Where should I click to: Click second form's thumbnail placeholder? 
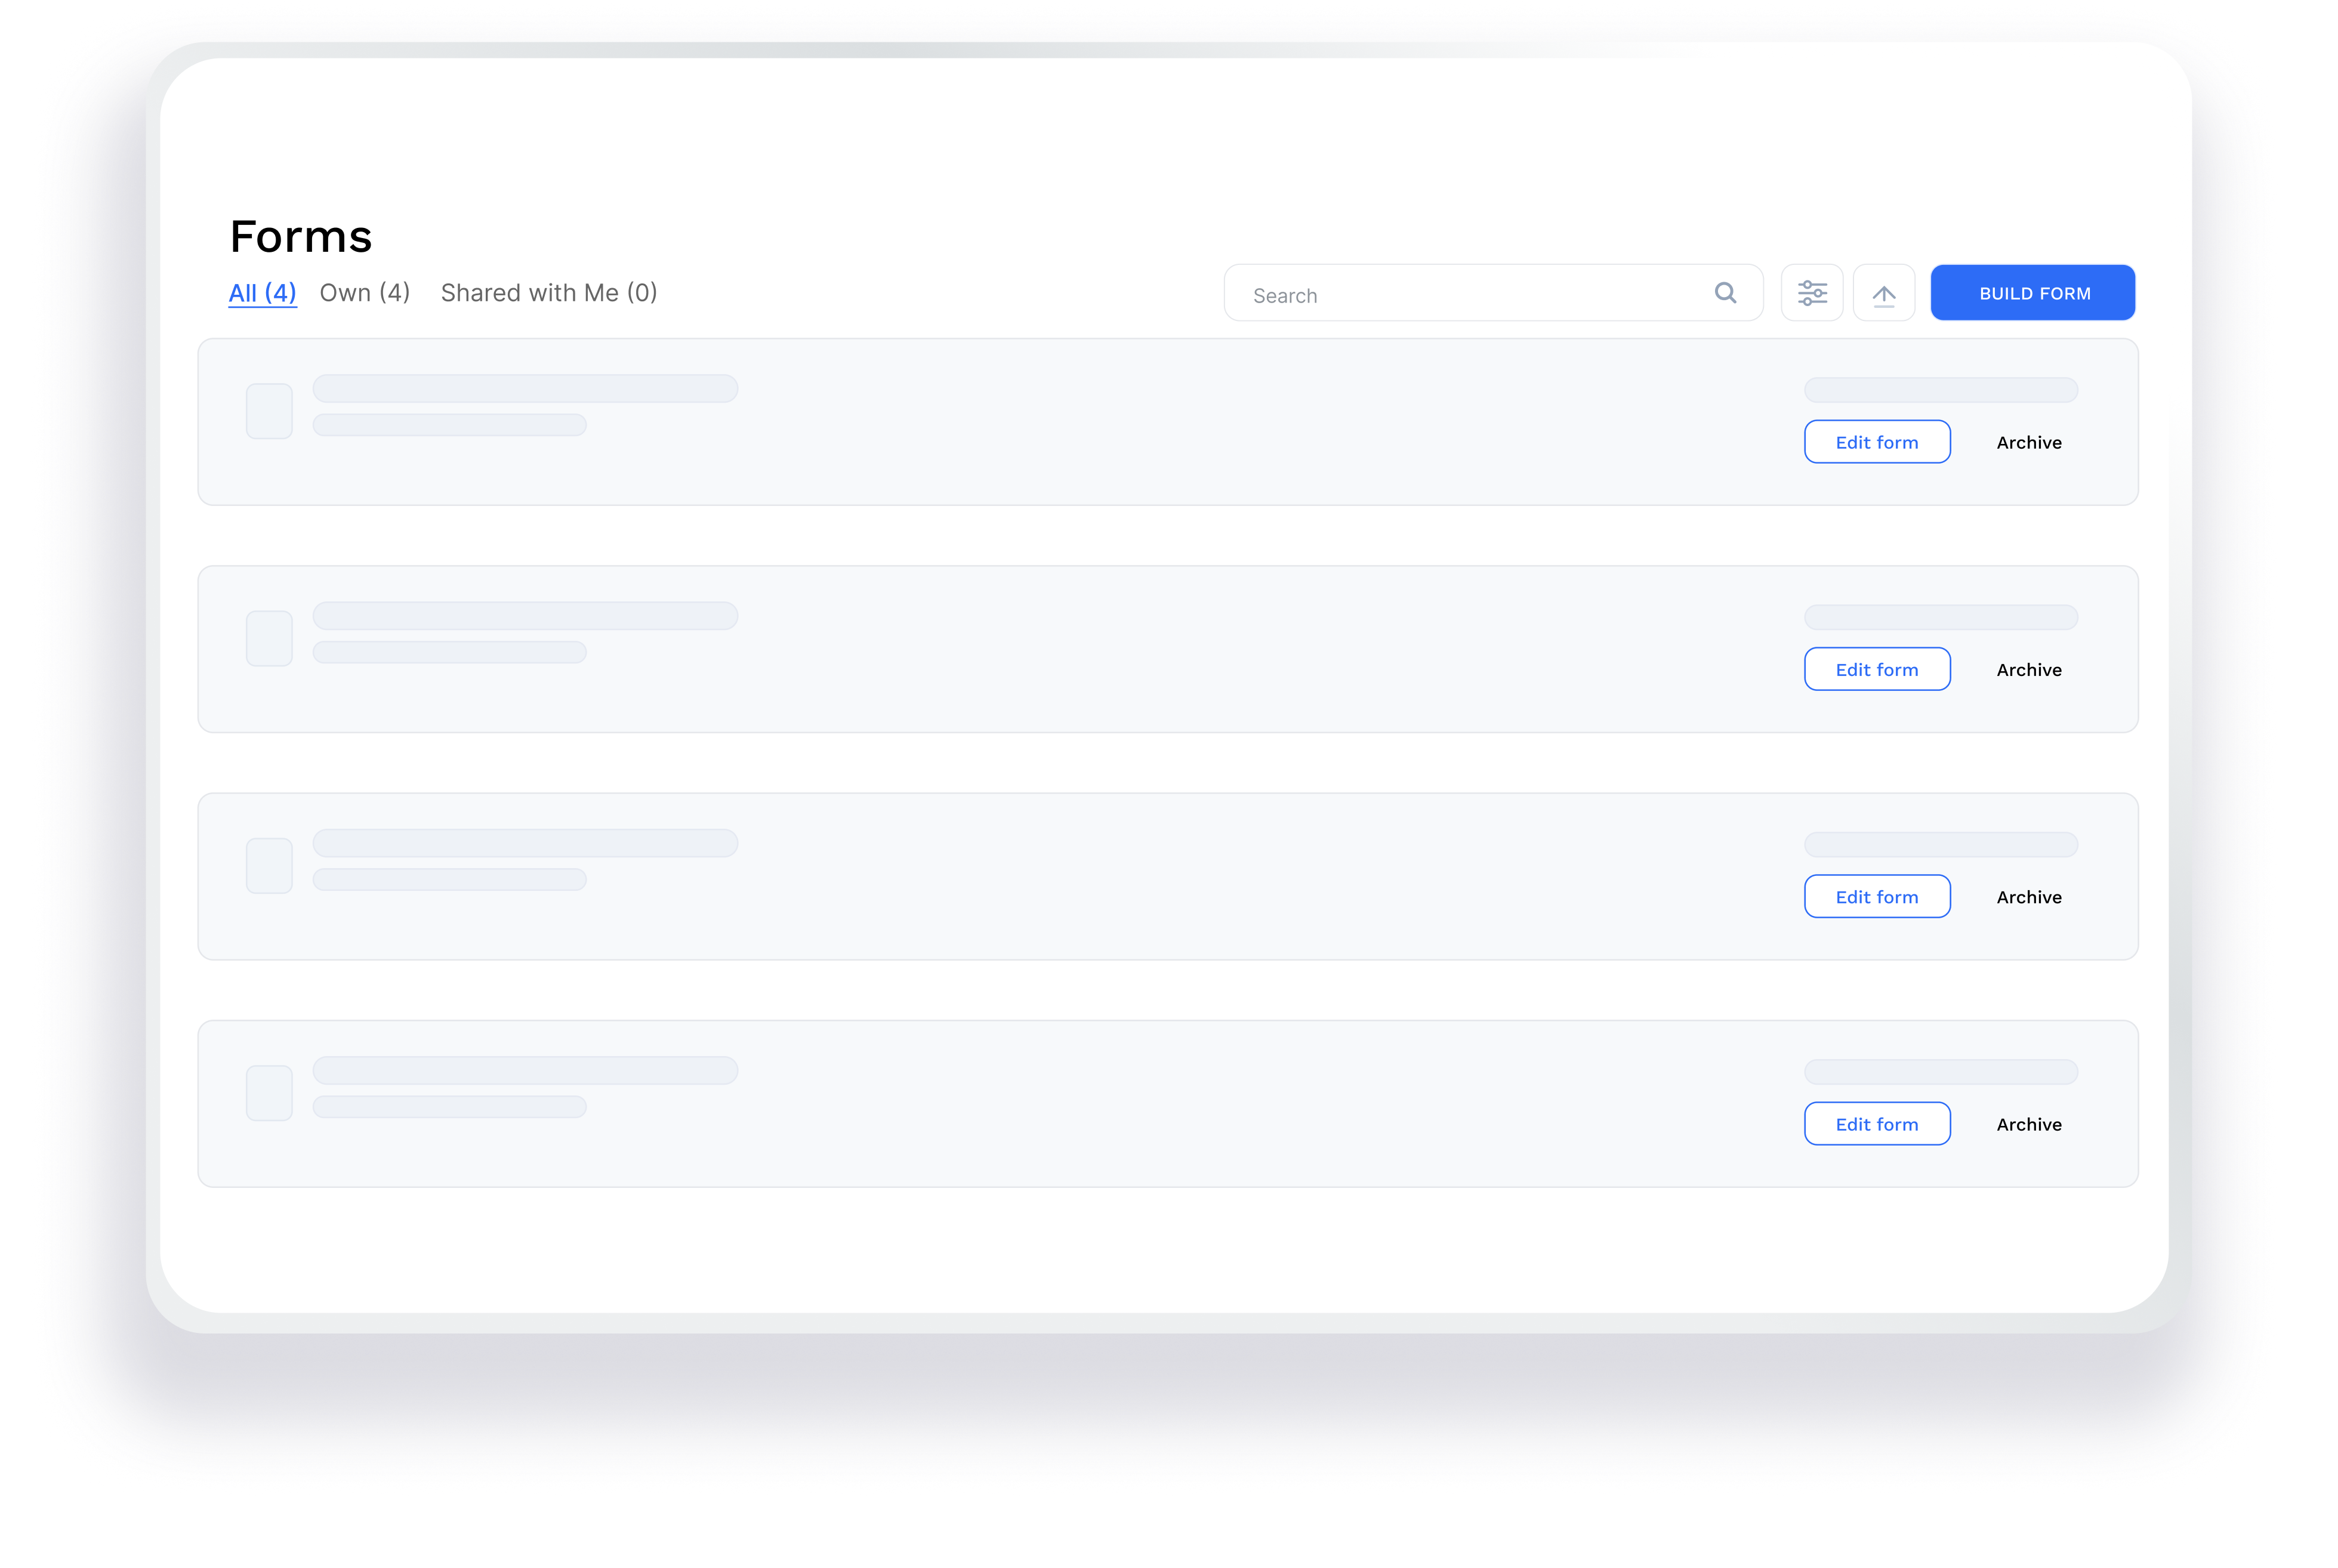pyautogui.click(x=269, y=638)
